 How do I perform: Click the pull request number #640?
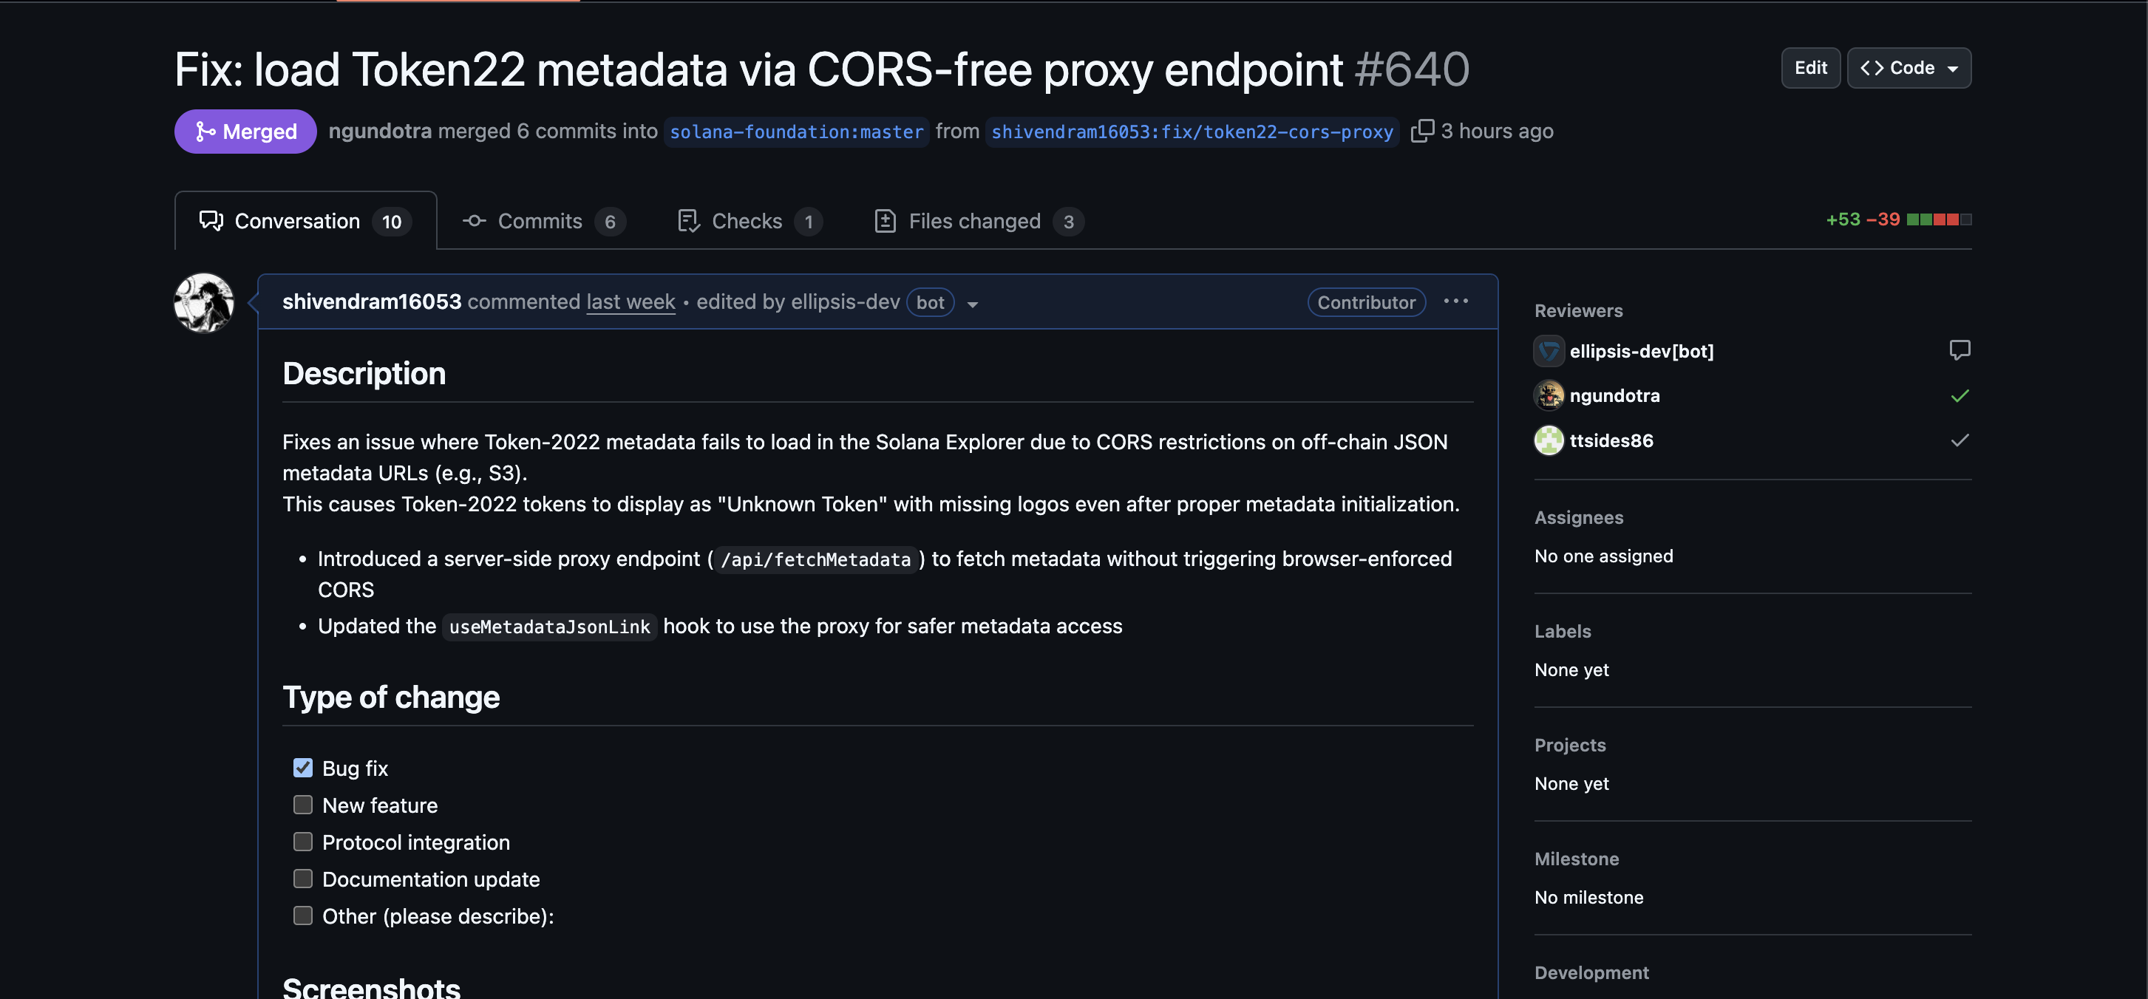[1411, 69]
